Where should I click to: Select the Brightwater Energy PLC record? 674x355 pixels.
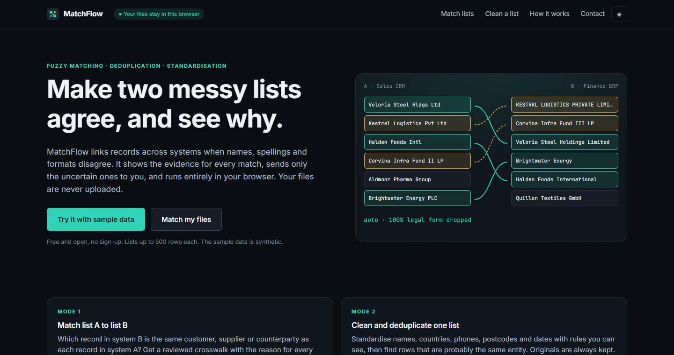tap(418, 198)
